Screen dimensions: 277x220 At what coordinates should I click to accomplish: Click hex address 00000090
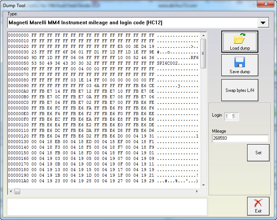[18, 86]
